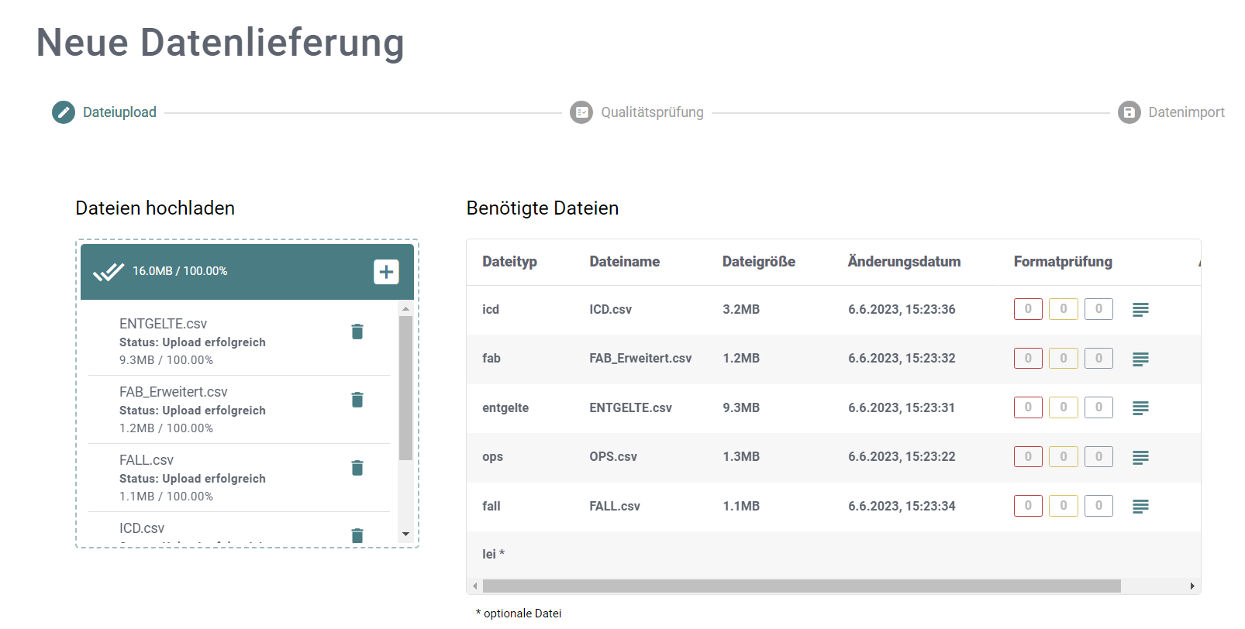
Task: View format details for ops row
Action: point(1140,457)
